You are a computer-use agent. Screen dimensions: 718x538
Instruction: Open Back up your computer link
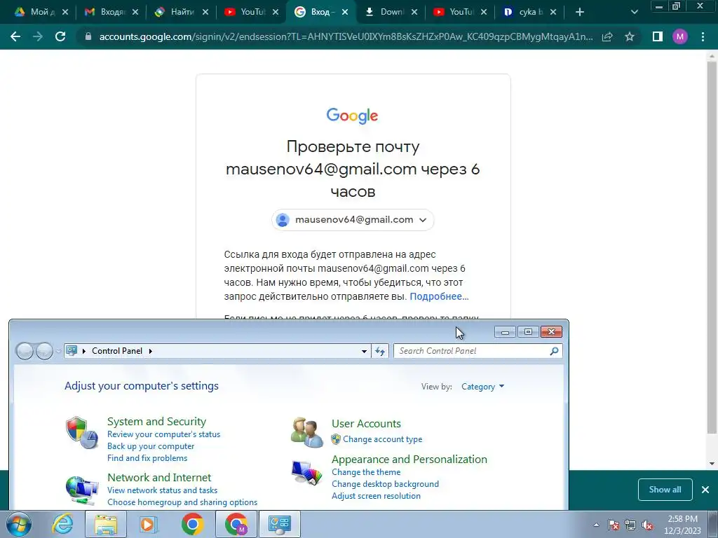coord(151,446)
